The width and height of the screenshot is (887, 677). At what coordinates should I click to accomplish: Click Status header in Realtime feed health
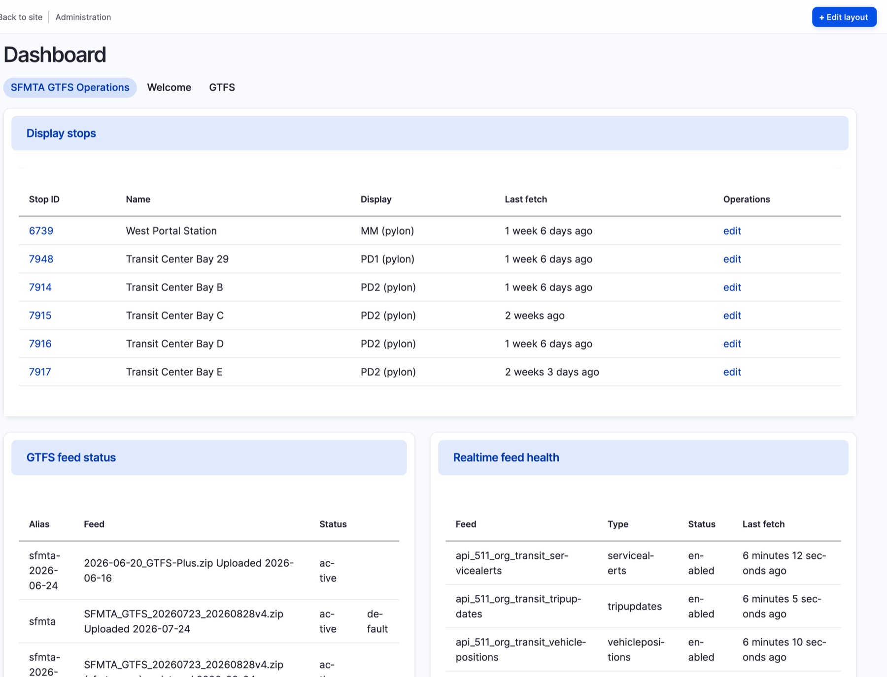pyautogui.click(x=702, y=524)
